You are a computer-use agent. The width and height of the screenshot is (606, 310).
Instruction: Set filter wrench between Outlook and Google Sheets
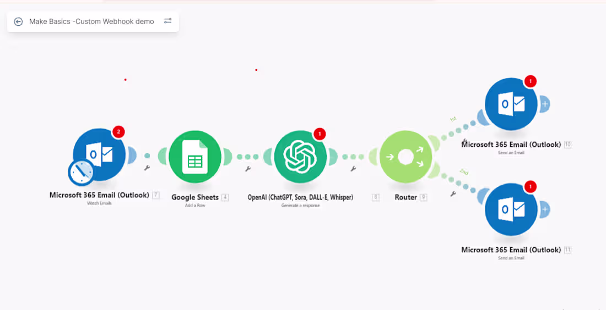coord(147,168)
